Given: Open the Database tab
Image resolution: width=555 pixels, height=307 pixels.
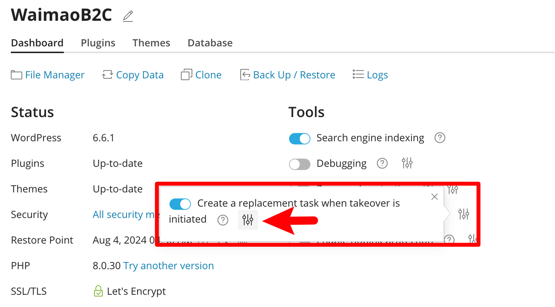Looking at the screenshot, I should 210,43.
